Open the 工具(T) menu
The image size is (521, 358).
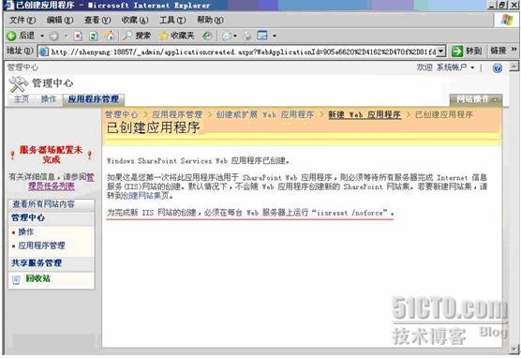172,21
